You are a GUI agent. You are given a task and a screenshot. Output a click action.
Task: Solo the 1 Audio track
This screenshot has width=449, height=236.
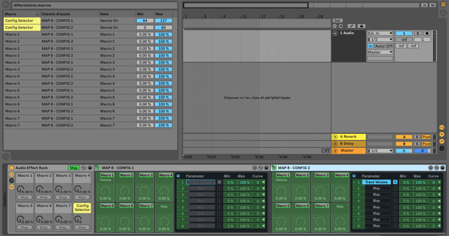click(x=417, y=33)
